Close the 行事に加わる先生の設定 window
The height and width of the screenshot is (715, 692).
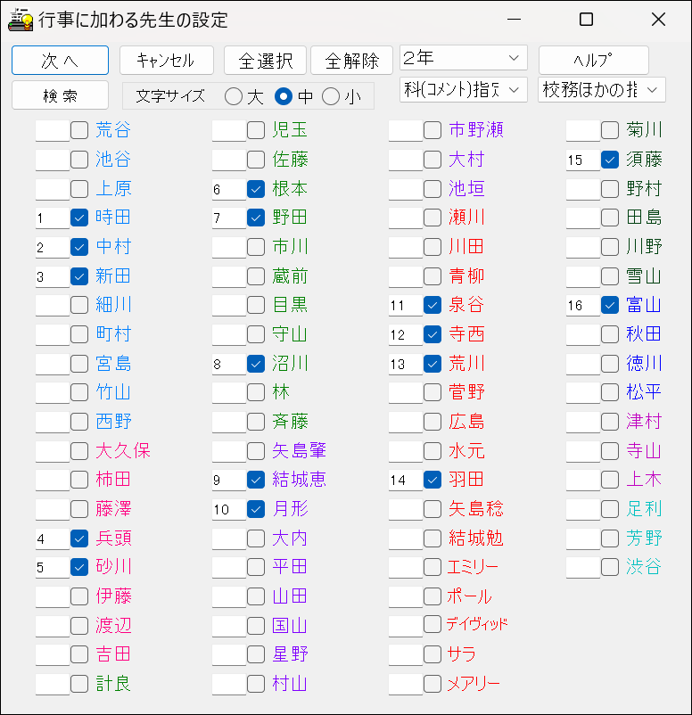tap(658, 20)
